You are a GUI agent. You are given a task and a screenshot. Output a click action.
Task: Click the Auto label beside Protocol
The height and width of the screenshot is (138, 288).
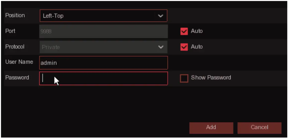click(x=197, y=47)
